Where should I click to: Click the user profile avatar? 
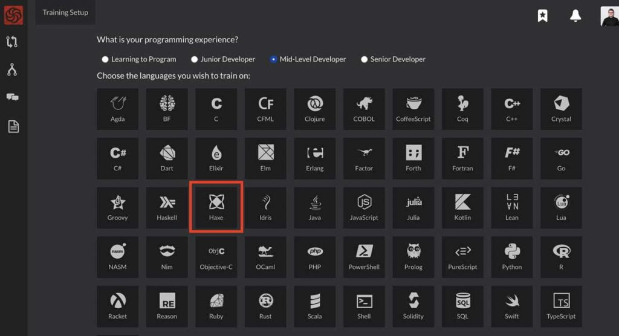coord(609,16)
